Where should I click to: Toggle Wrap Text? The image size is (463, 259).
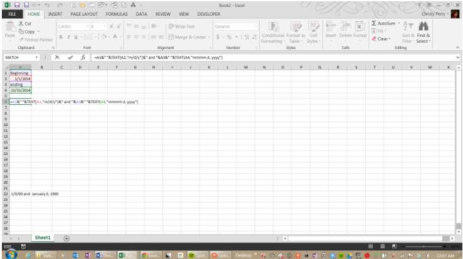click(x=181, y=26)
